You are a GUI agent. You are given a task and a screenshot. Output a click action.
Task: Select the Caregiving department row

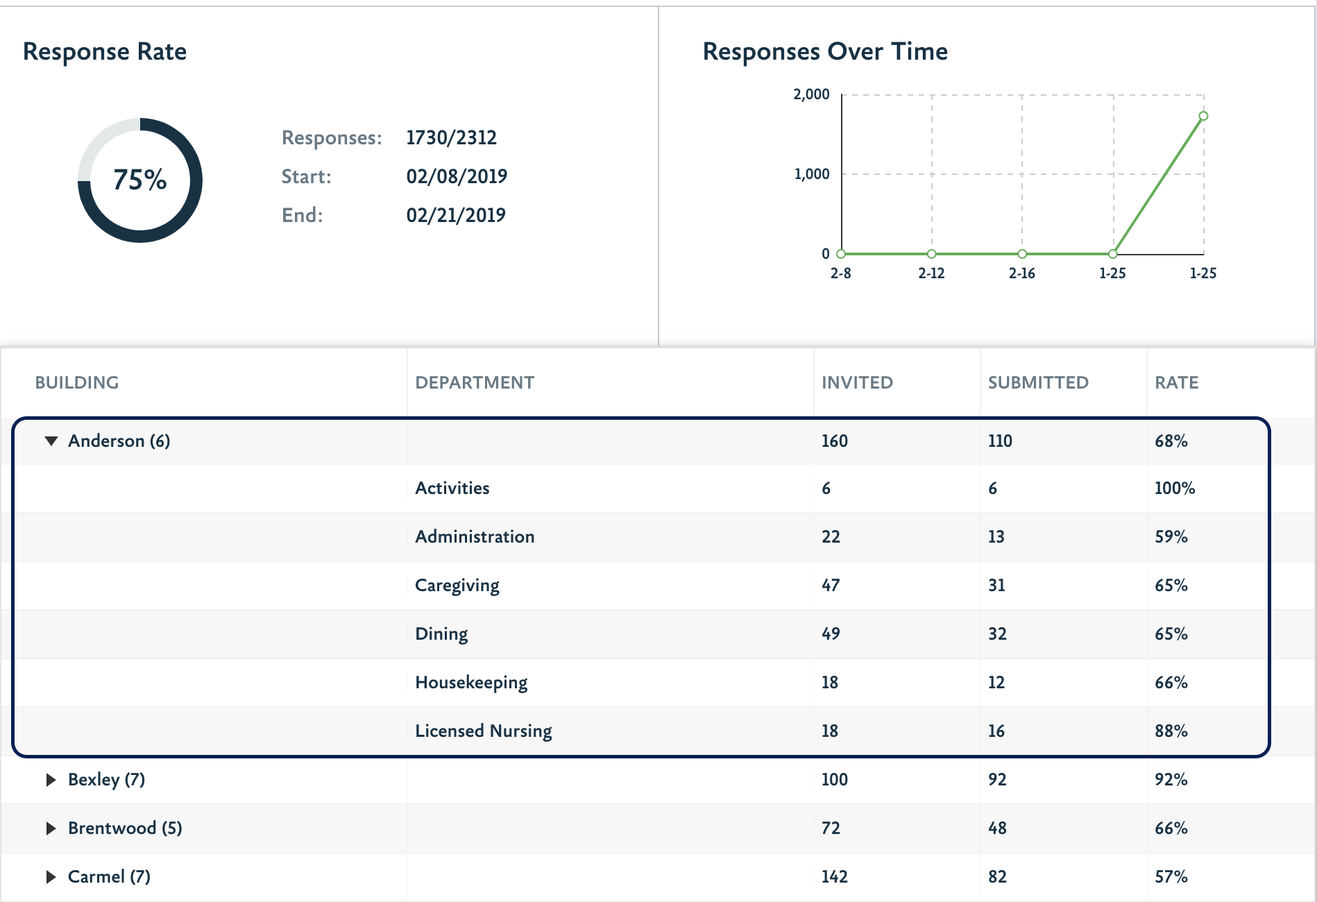click(x=457, y=586)
